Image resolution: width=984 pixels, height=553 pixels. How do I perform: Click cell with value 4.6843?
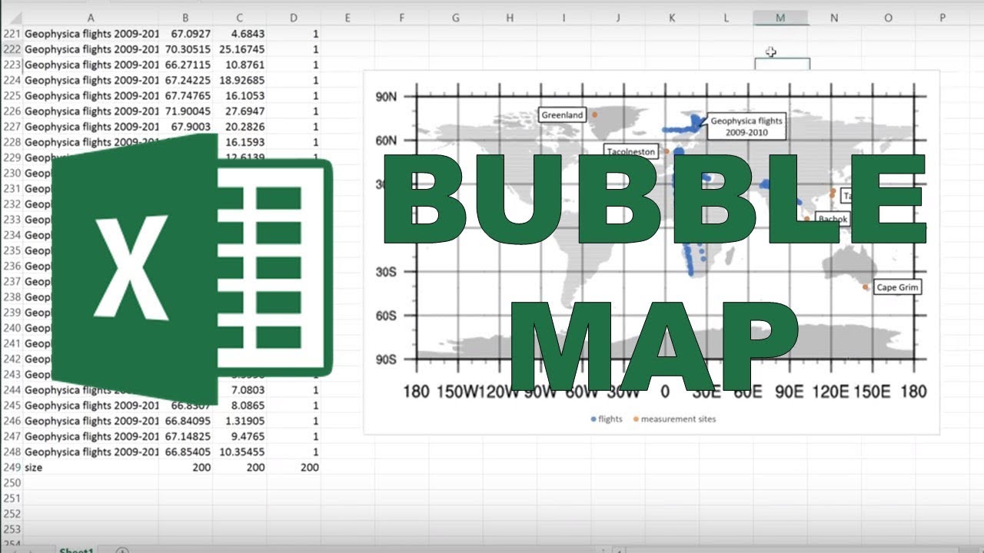coord(240,34)
